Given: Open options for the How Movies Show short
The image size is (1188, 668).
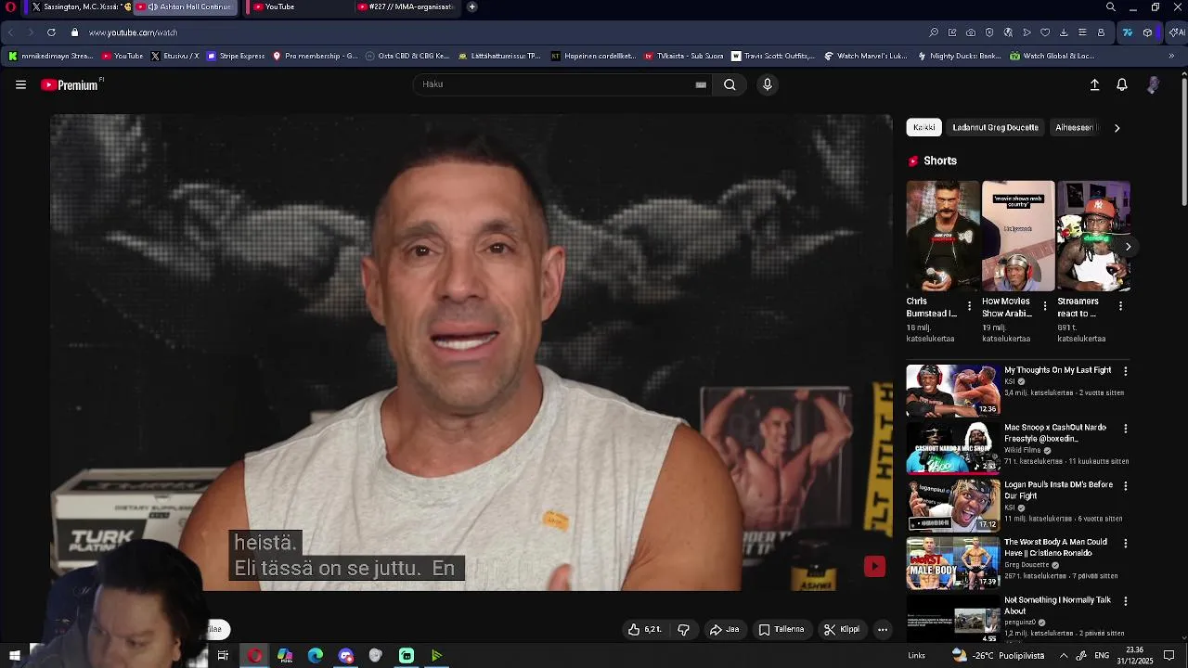Looking at the screenshot, I should (1045, 306).
